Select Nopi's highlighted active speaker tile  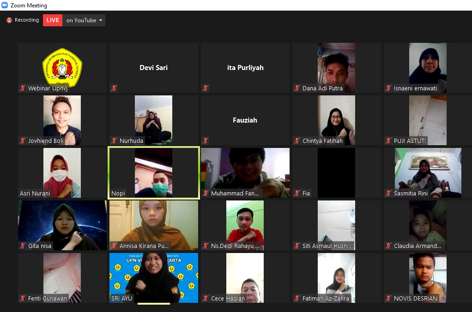click(x=153, y=172)
